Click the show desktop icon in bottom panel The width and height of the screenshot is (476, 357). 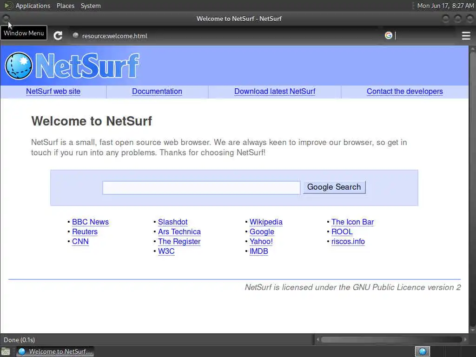coord(6,351)
